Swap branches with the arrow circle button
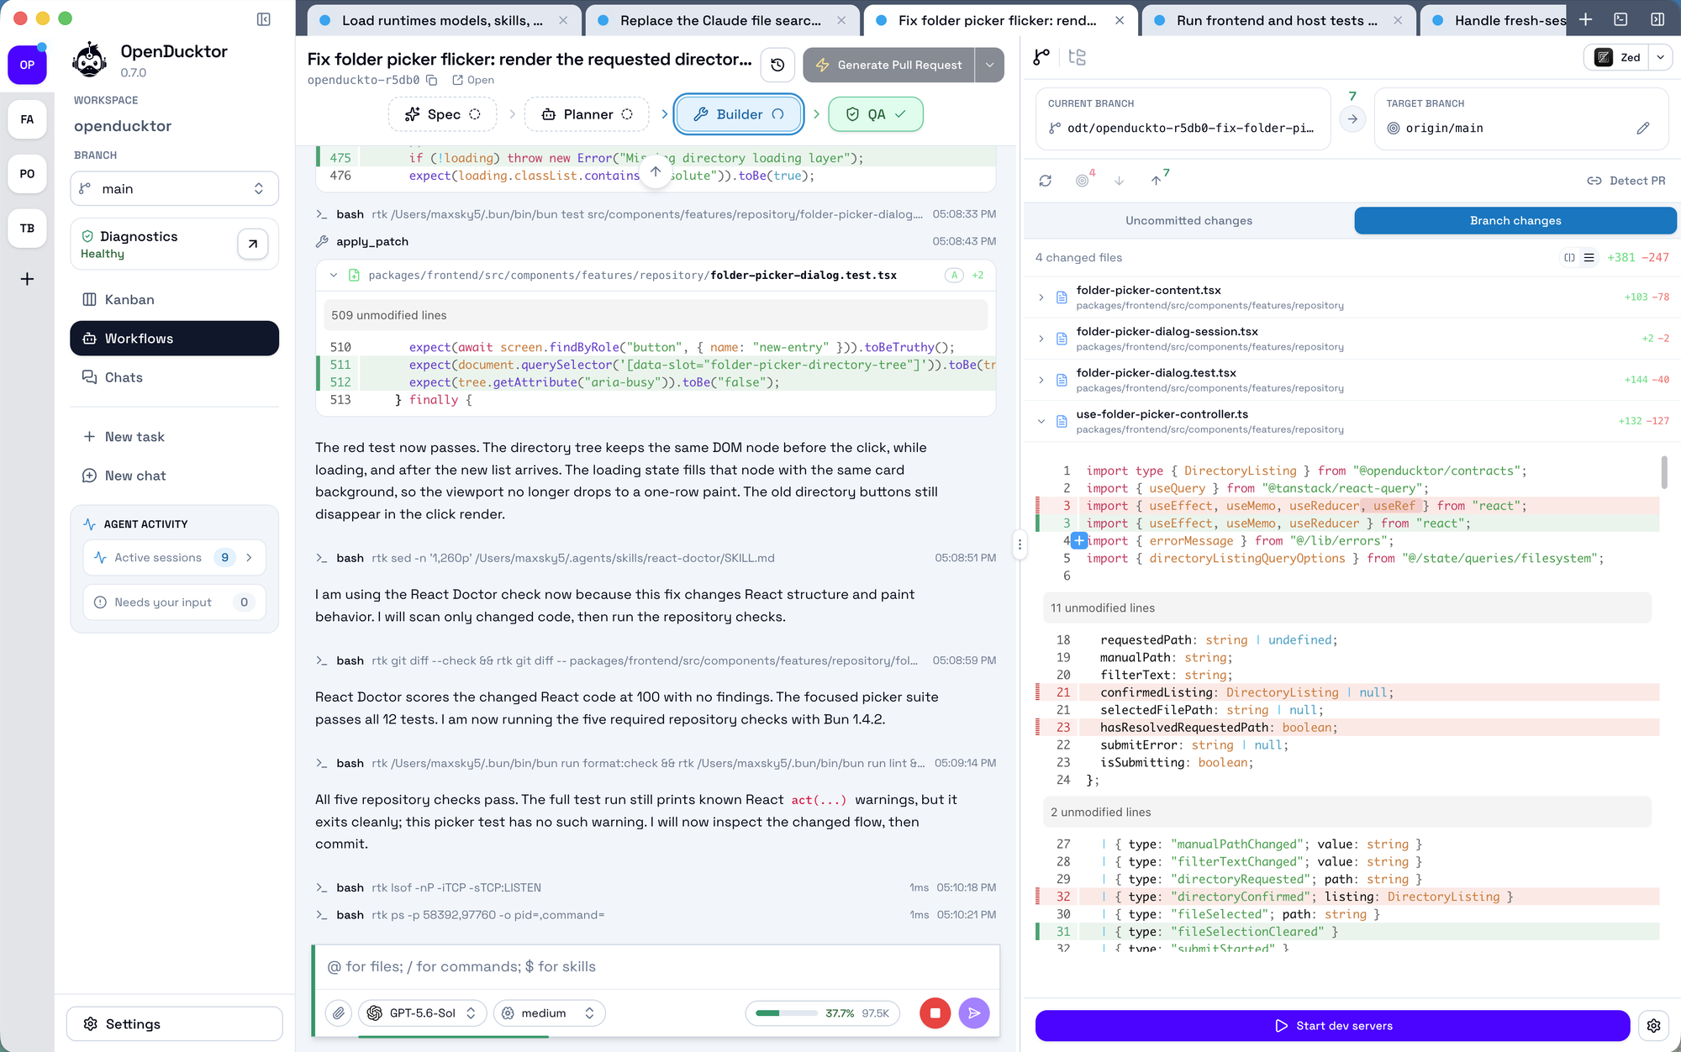 coord(1352,119)
